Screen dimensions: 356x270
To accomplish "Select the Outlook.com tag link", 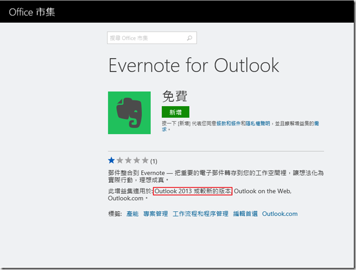I will coord(280,214).
